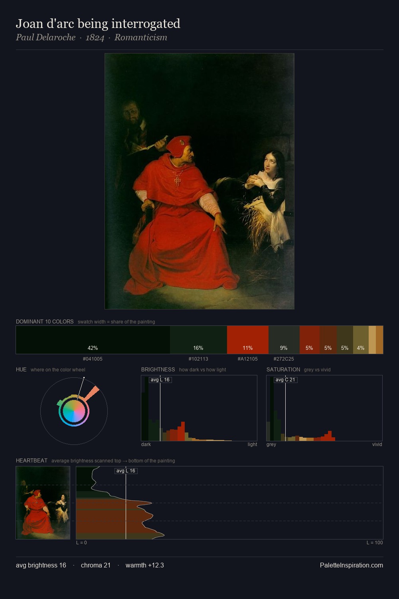
Task: Select the 4% khaki swatch
Action: point(361,340)
